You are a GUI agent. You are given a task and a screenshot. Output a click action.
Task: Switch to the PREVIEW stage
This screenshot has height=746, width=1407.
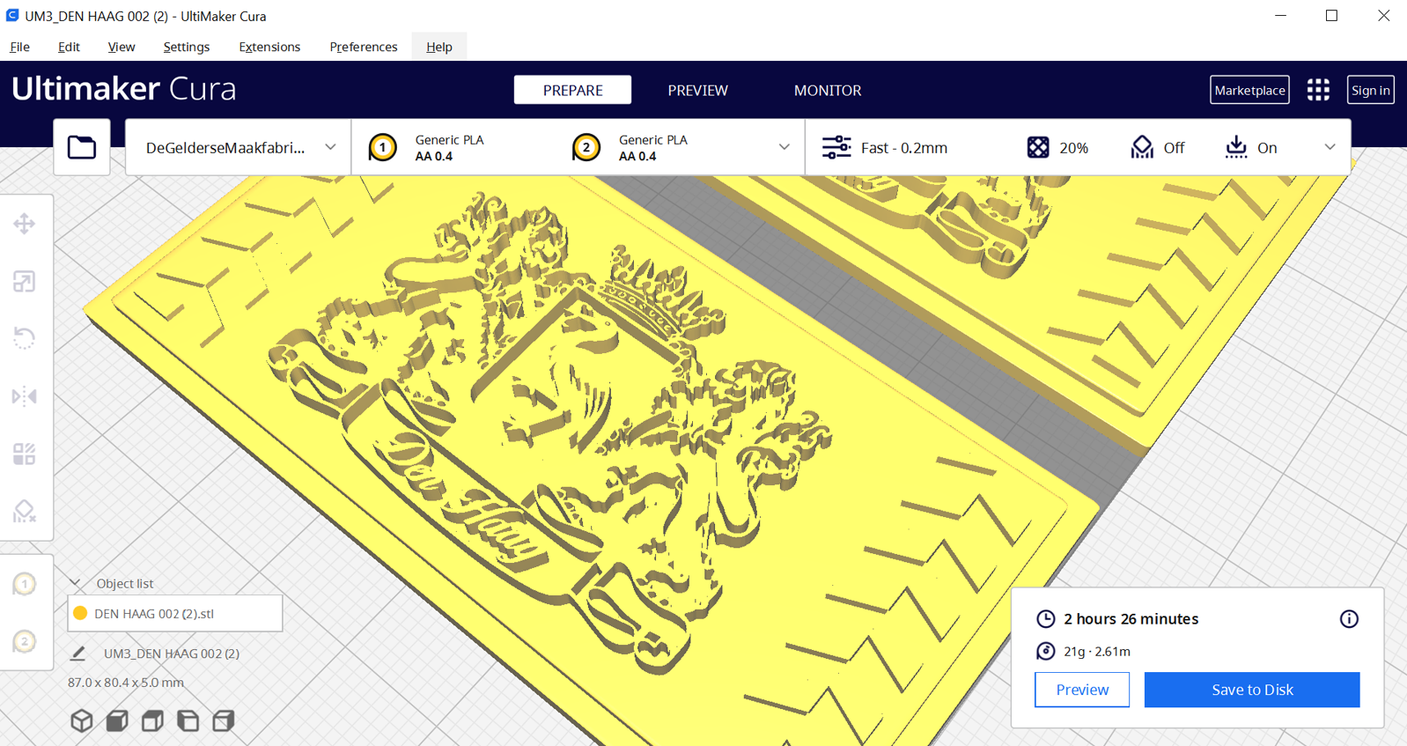click(x=697, y=90)
